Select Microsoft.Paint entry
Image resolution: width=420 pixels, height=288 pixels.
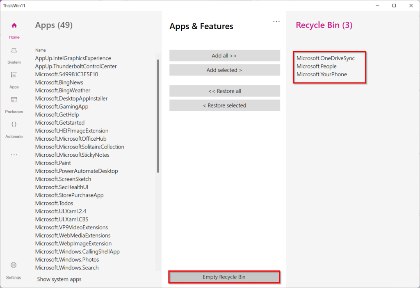pos(53,163)
